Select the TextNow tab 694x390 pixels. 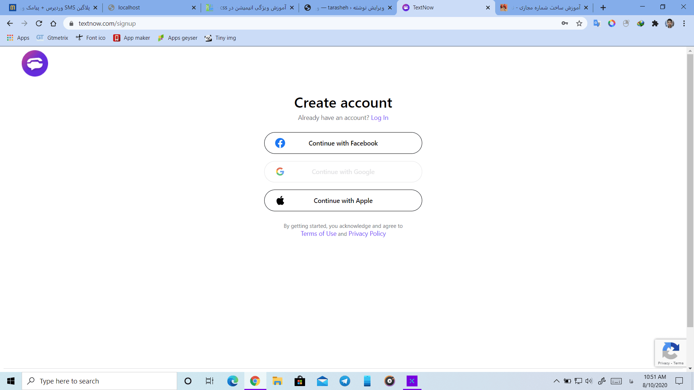point(446,8)
